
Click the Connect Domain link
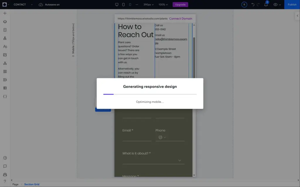pyautogui.click(x=180, y=18)
